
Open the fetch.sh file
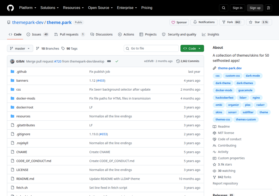pyautogui.click(x=22, y=188)
